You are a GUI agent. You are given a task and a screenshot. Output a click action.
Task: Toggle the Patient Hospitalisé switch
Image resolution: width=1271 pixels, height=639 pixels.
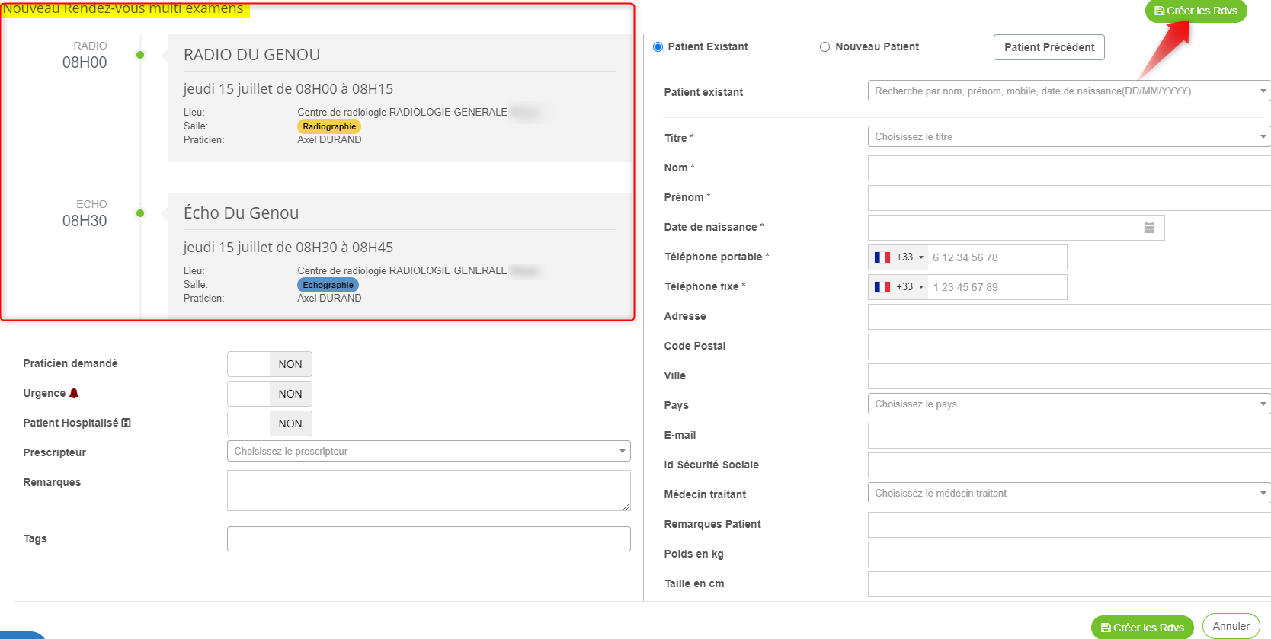[270, 423]
